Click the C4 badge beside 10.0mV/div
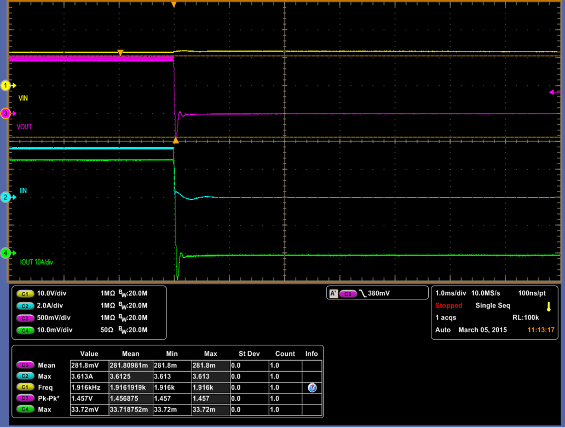 coord(25,331)
